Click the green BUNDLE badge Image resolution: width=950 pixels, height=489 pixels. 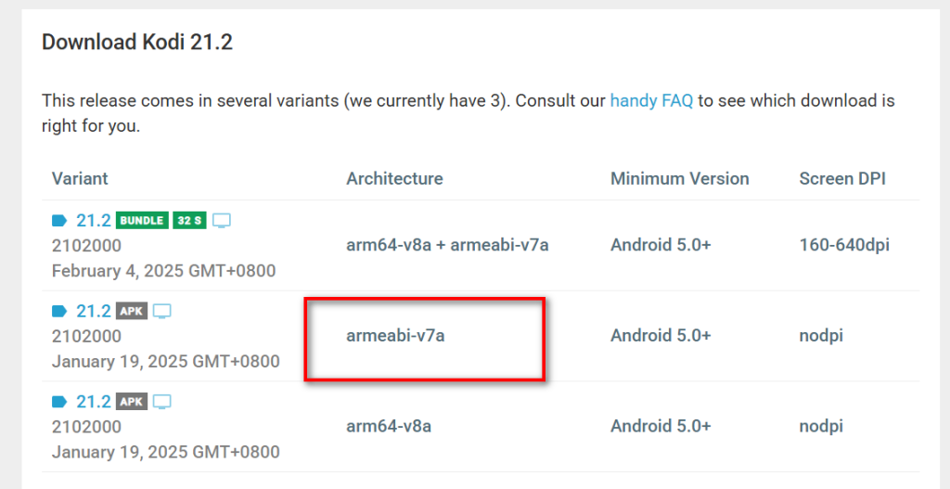(142, 221)
